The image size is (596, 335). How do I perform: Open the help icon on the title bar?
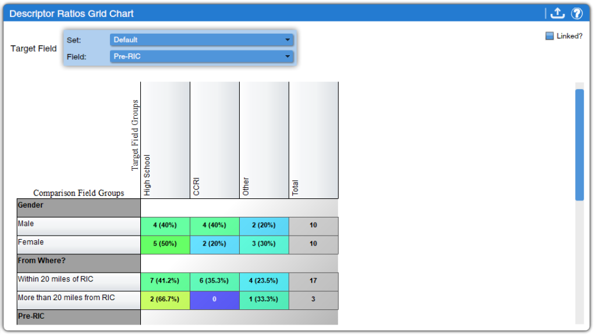coord(577,13)
